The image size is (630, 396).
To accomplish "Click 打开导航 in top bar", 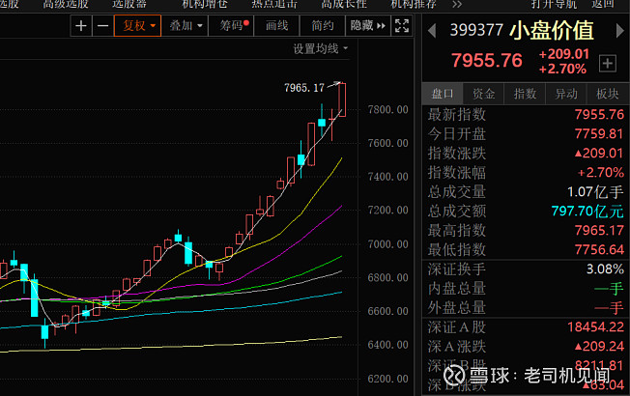I will [554, 4].
